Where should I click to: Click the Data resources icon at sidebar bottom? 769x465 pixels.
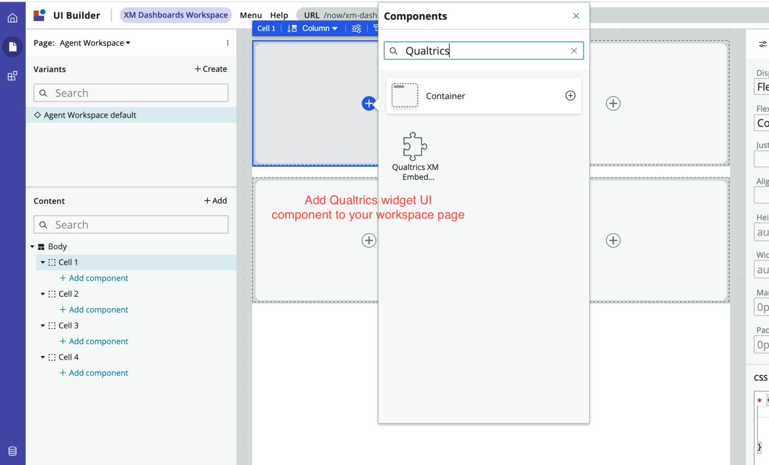[12, 451]
